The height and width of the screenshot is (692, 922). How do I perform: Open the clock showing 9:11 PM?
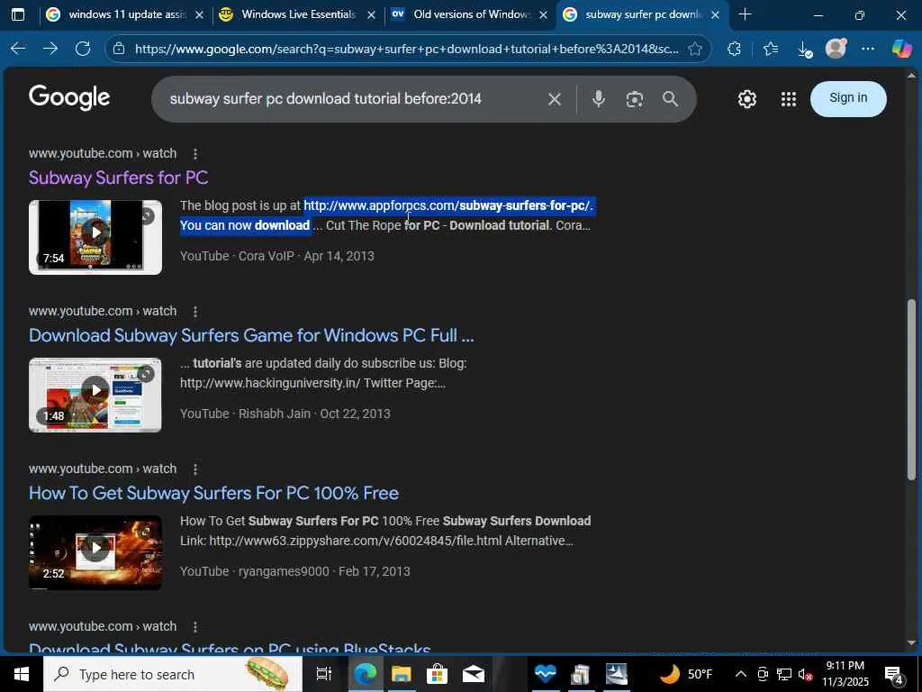845,674
